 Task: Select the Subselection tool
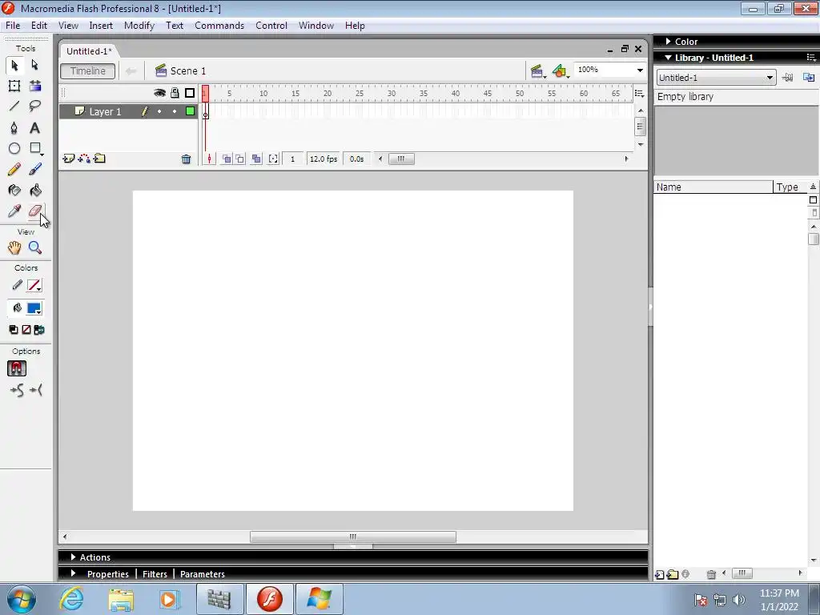pos(35,65)
